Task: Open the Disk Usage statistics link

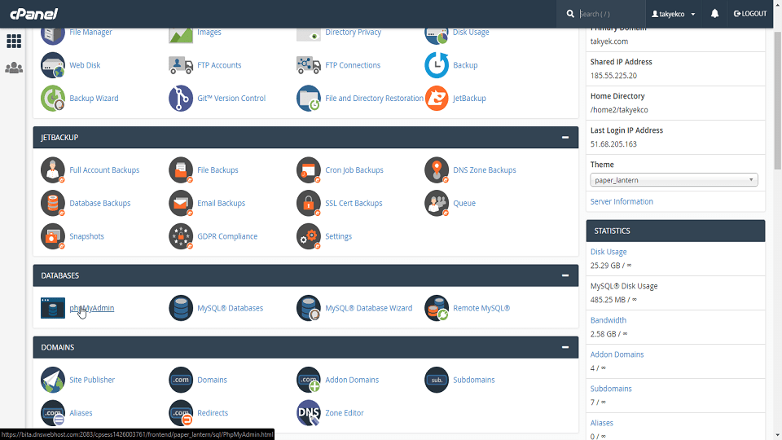Action: 608,252
